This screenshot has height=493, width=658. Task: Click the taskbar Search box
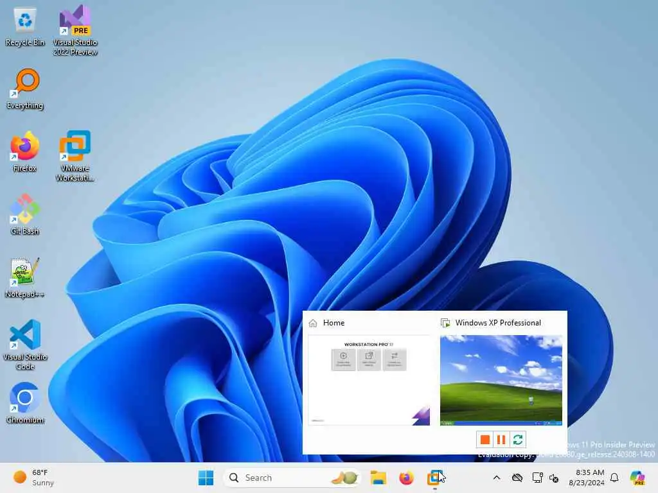292,478
